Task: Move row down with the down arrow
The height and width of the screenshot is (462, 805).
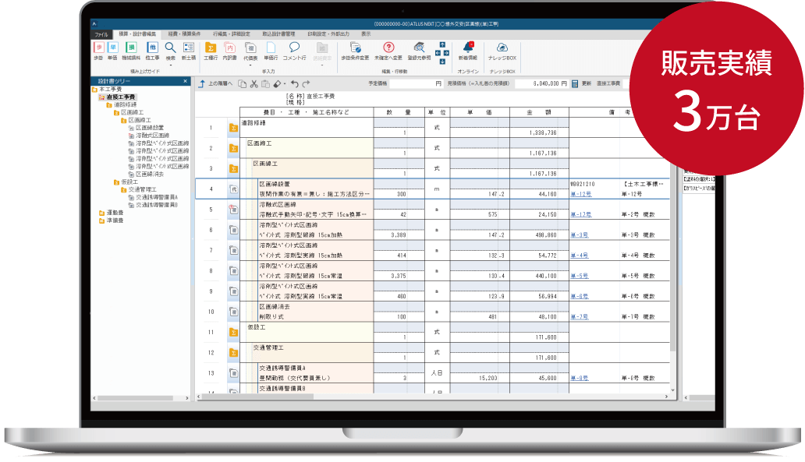Action: pyautogui.click(x=442, y=62)
